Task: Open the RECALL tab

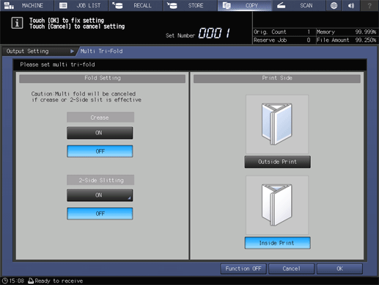Action: pyautogui.click(x=136, y=5)
